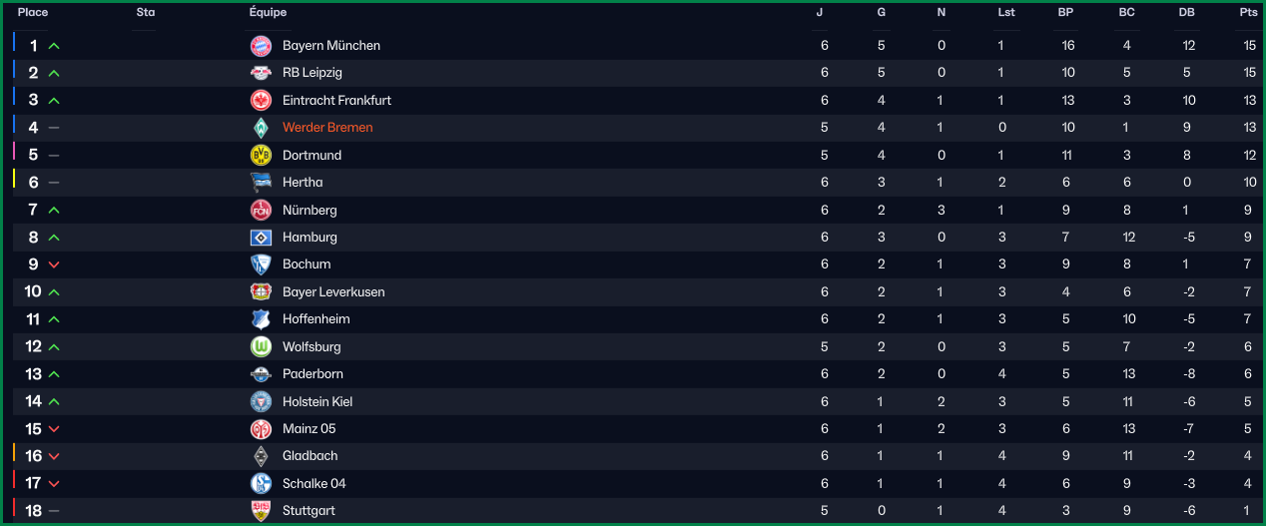Open the Hamburg team page
This screenshot has width=1266, height=526.
coord(310,238)
